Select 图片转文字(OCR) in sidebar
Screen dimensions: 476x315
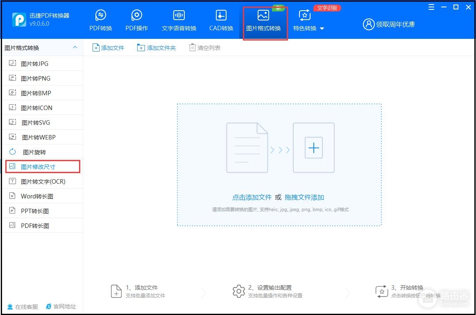point(43,181)
